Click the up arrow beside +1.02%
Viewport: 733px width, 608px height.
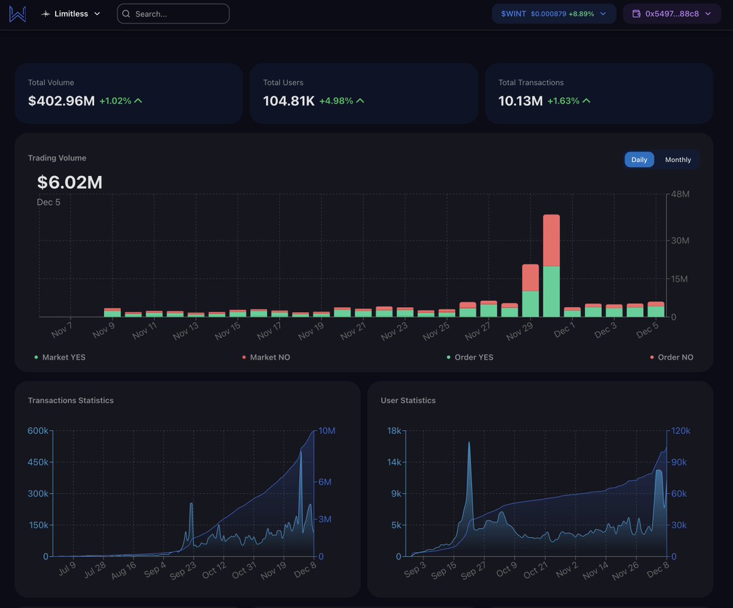pos(138,101)
